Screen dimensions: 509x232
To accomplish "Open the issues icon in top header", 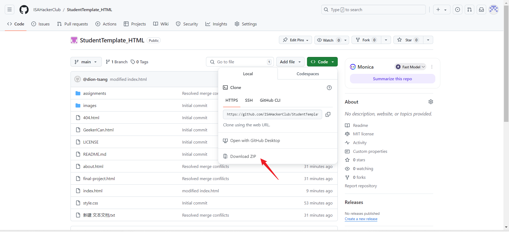I will (x=458, y=10).
